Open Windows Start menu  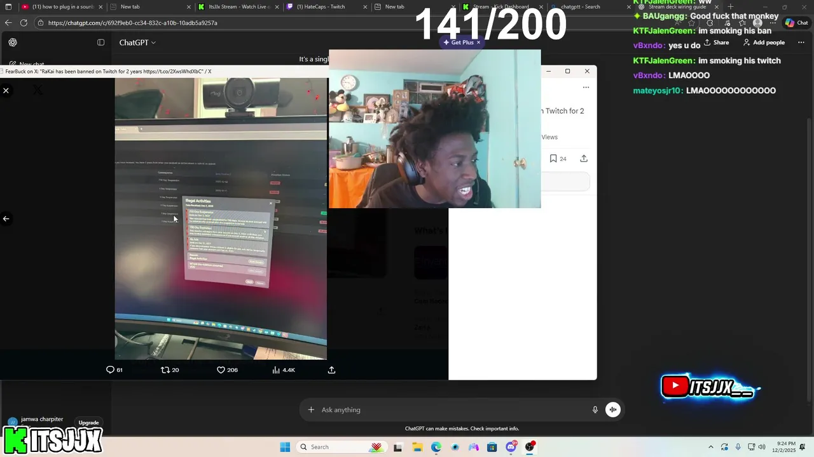[x=285, y=447]
